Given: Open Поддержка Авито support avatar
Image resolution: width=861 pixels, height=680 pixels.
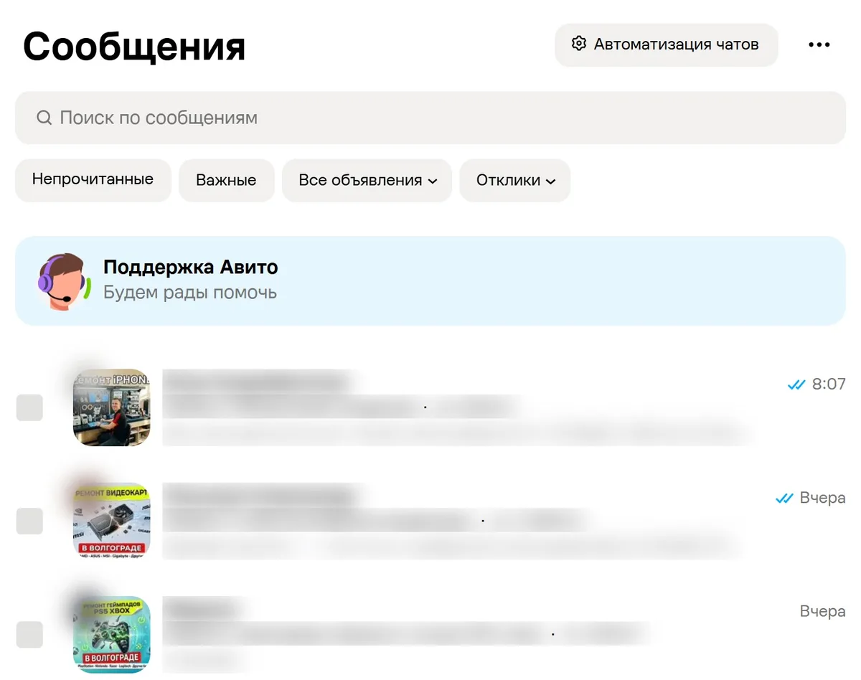Looking at the screenshot, I should pos(64,281).
